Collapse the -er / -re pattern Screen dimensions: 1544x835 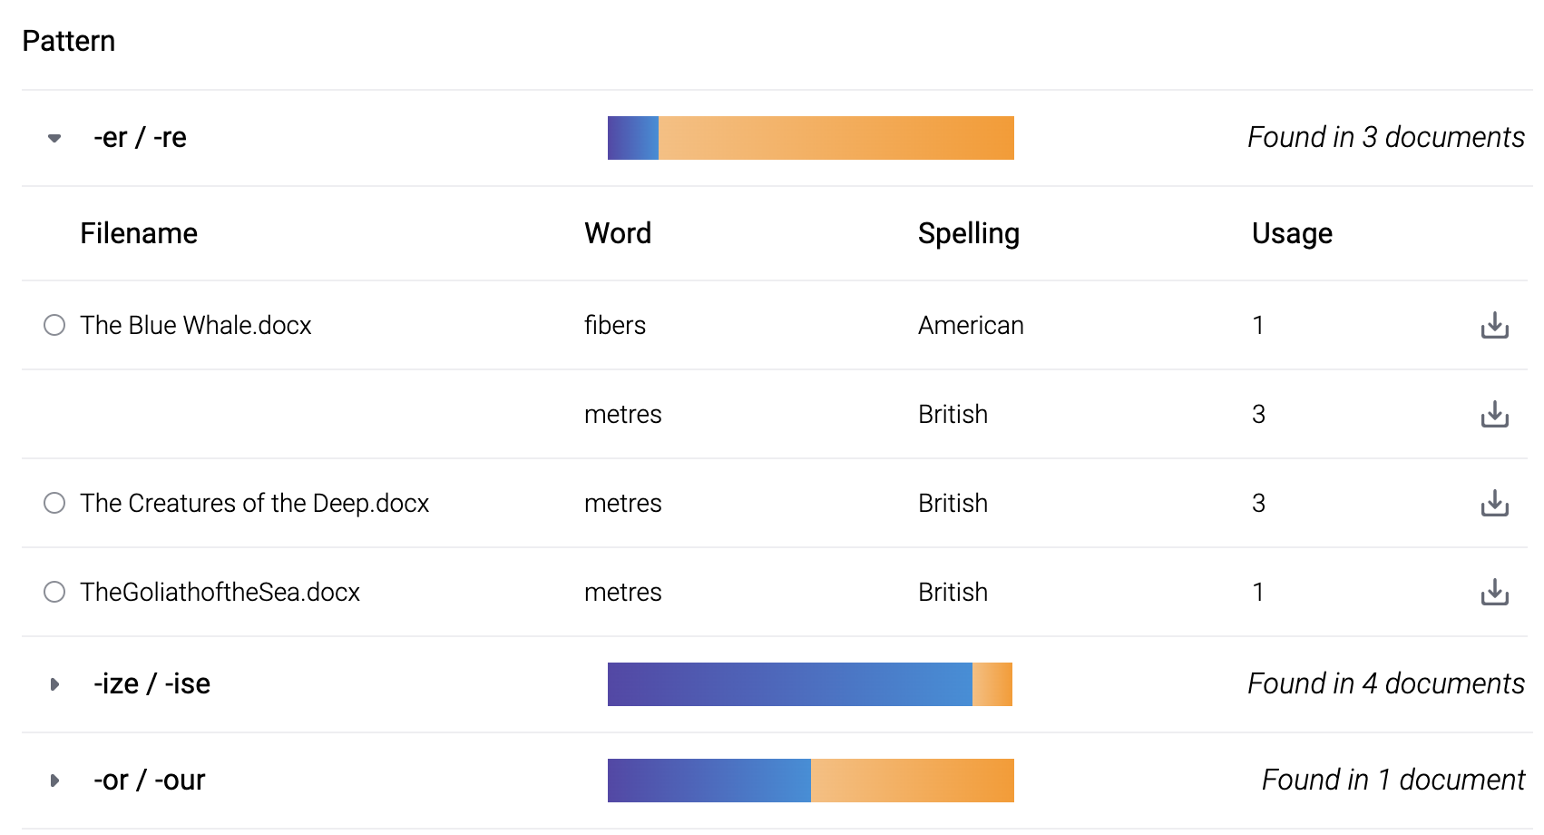(x=54, y=138)
